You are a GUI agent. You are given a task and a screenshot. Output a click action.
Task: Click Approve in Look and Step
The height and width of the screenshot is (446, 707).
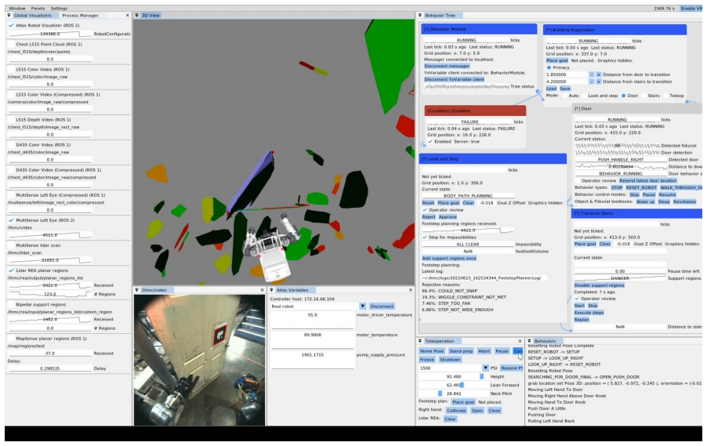(448, 217)
